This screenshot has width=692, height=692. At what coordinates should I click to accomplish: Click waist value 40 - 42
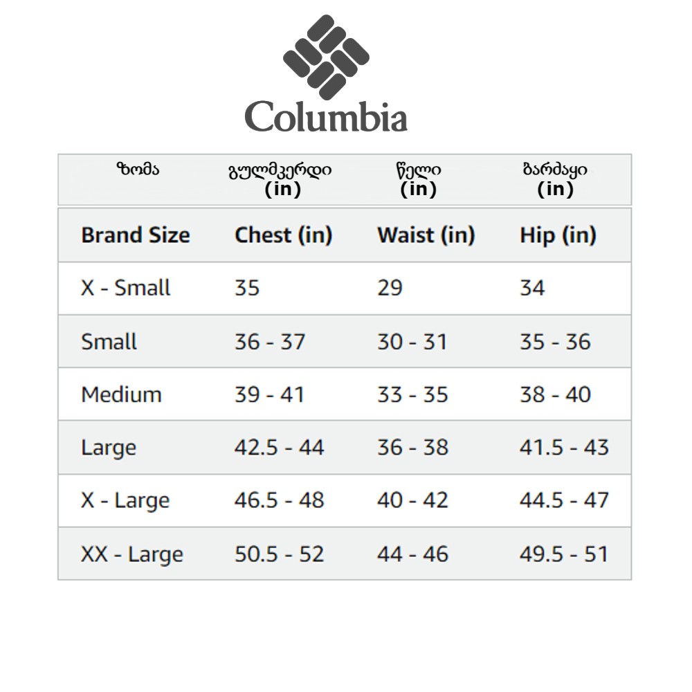(x=412, y=500)
